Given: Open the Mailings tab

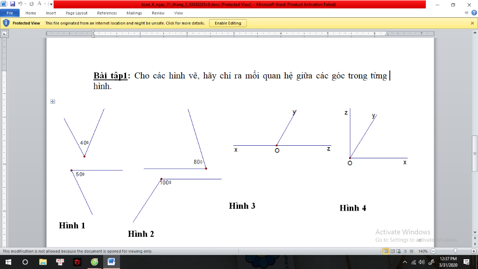Looking at the screenshot, I should click(134, 13).
